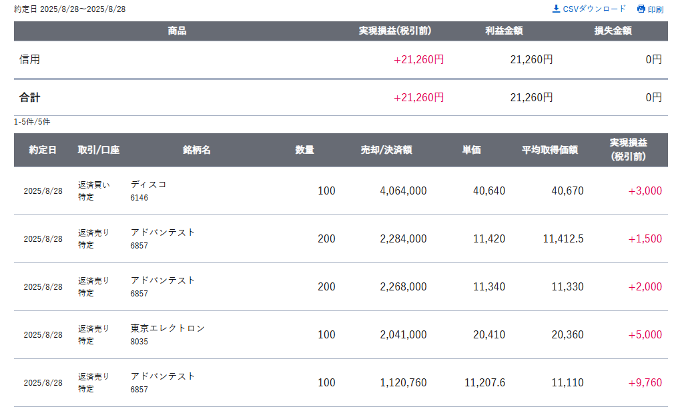Image resolution: width=678 pixels, height=413 pixels.
Task: Click the 東京エレクトロン 8035 stock name
Action: [167, 334]
